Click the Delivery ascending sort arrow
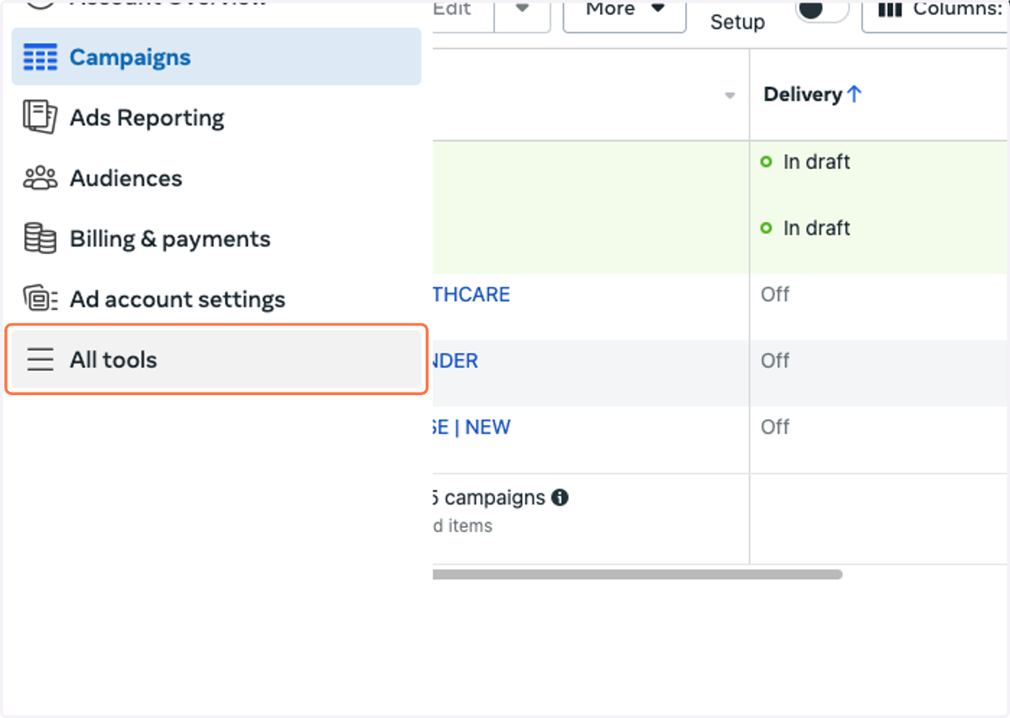1010x718 pixels. pos(854,95)
